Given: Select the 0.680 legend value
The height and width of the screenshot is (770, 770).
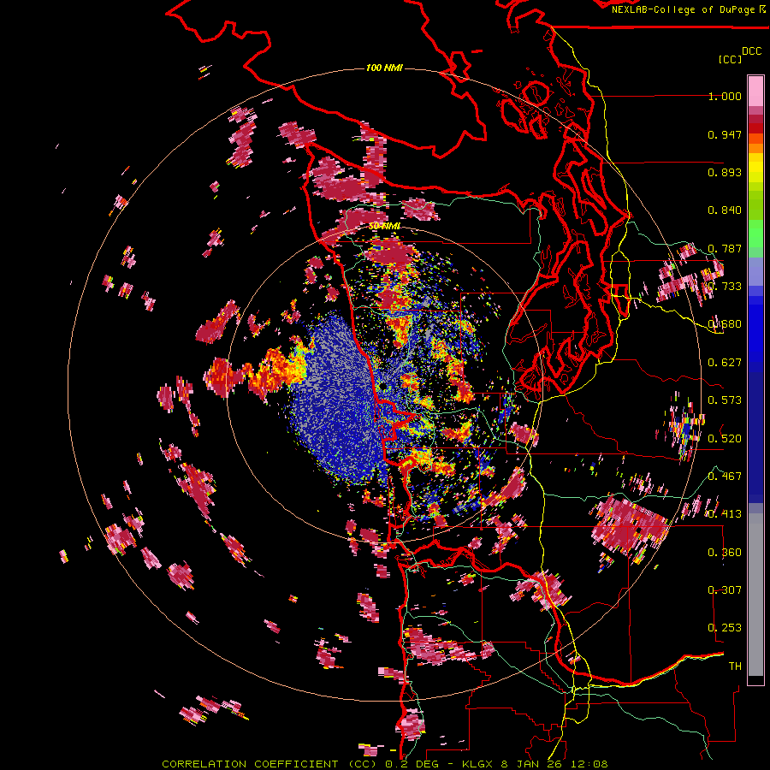Looking at the screenshot, I should pyautogui.click(x=725, y=324).
